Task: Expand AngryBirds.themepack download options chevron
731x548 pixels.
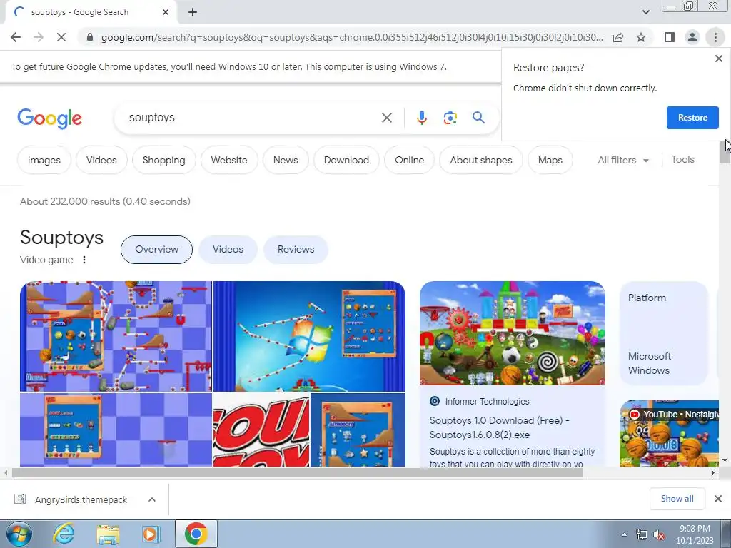Action: pos(152,499)
